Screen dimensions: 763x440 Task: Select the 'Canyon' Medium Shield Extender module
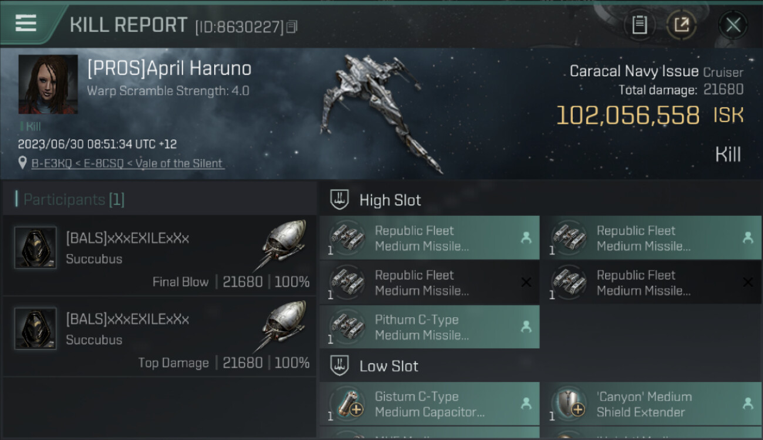[x=651, y=404]
